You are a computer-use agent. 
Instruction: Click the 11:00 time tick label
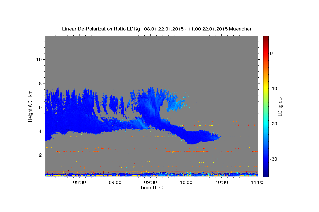(257, 183)
